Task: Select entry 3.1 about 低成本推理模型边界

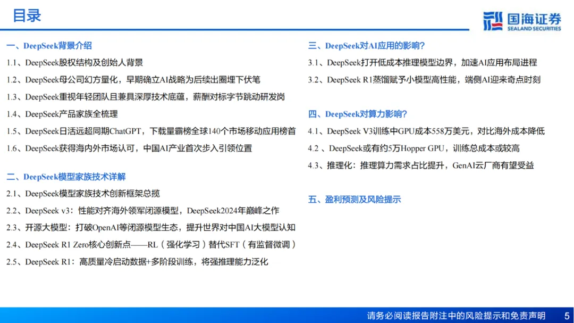Action: click(423, 63)
